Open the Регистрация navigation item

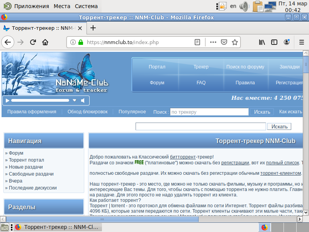[289, 83]
